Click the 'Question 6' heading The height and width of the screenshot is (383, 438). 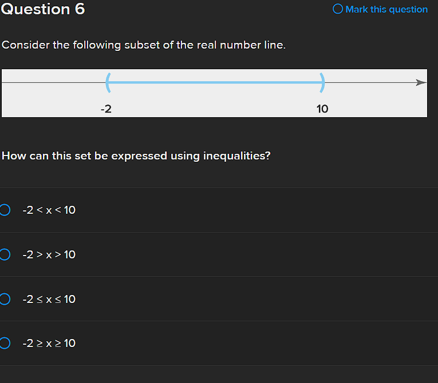[x=43, y=9]
